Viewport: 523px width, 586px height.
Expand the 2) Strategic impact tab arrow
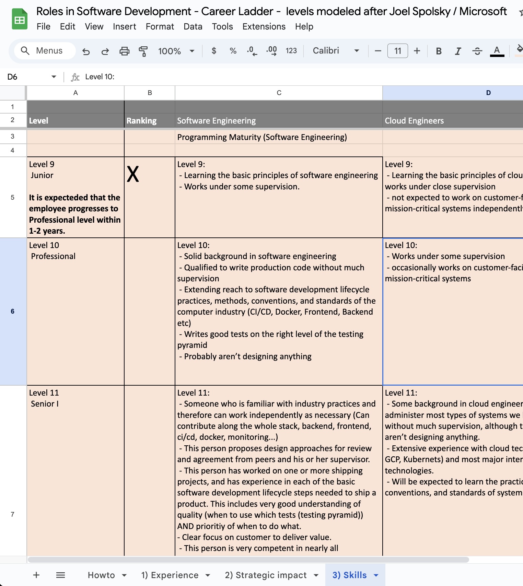point(316,575)
